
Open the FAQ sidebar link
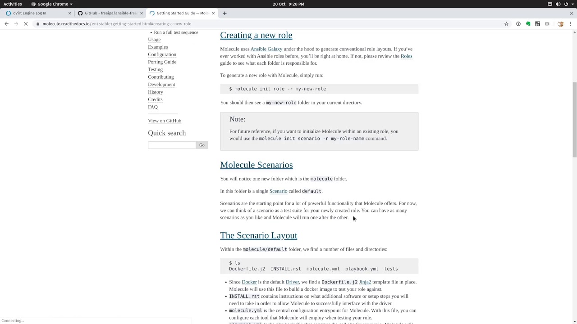point(153,107)
